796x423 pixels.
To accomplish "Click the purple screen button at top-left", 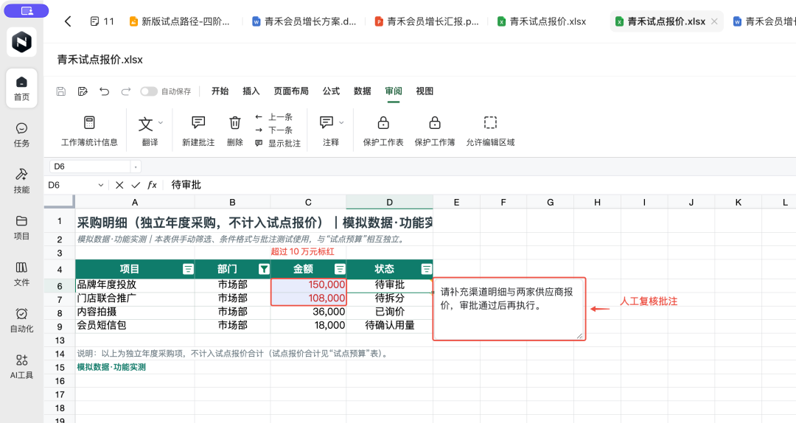I will (x=27, y=10).
